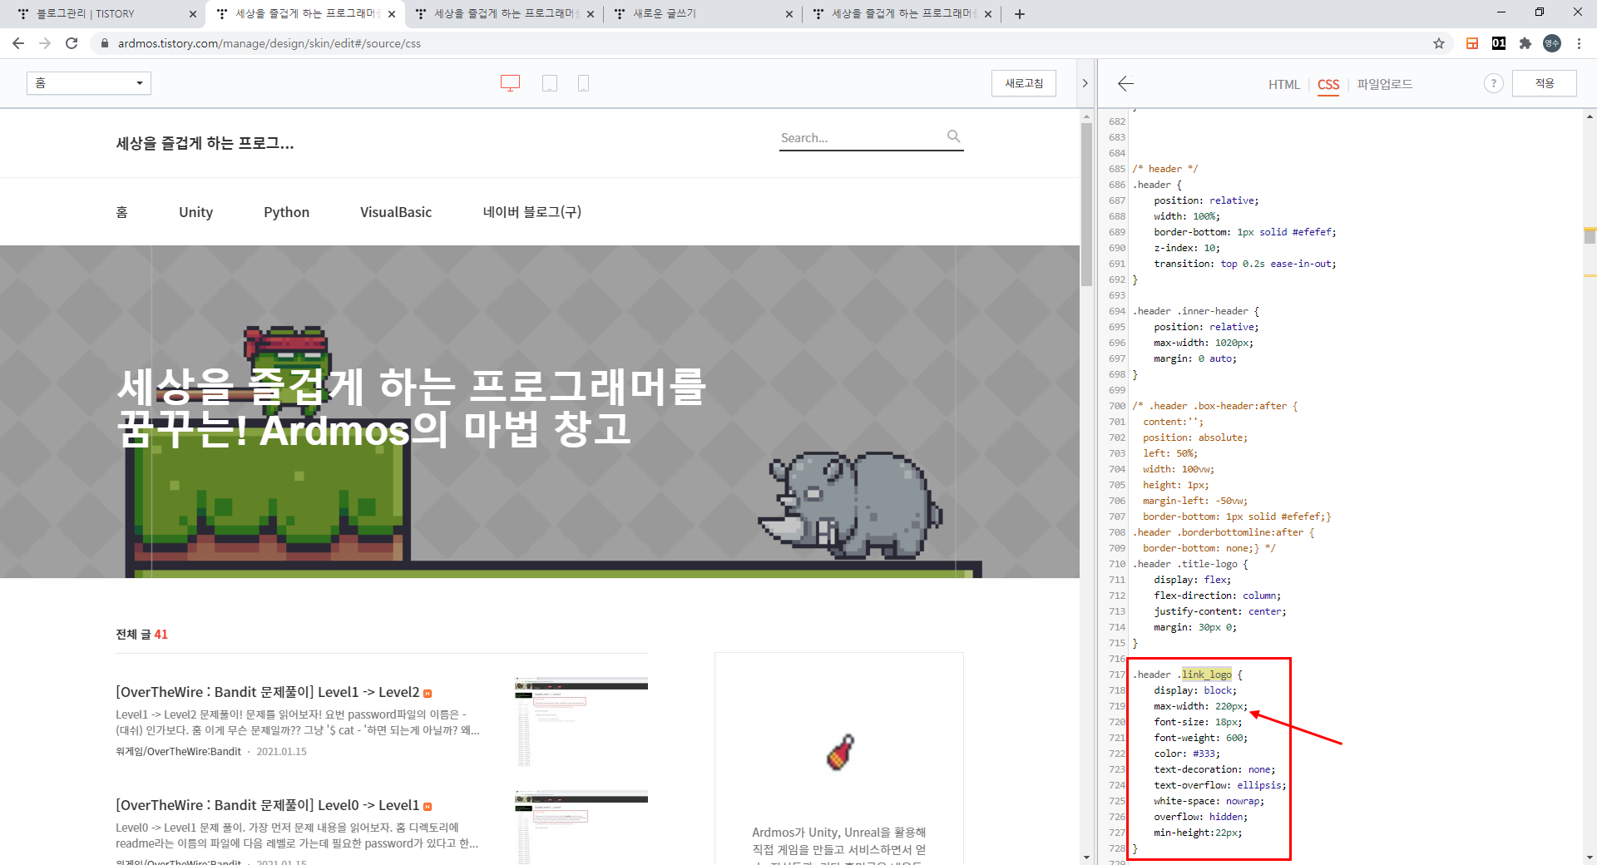Reload the page with the refresh icon
1597x865 pixels.
[x=72, y=43]
